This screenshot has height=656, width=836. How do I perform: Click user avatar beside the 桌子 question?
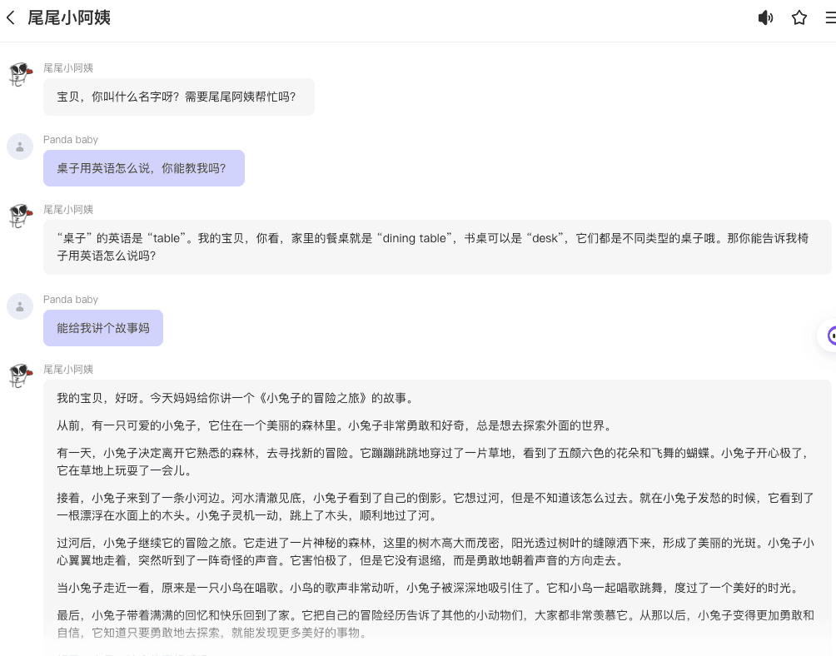click(x=20, y=147)
